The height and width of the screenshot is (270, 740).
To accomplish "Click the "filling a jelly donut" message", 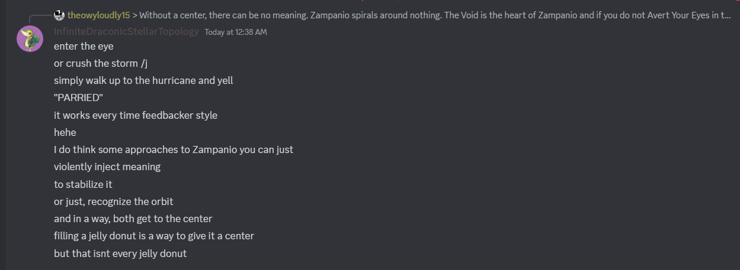I will coord(153,236).
